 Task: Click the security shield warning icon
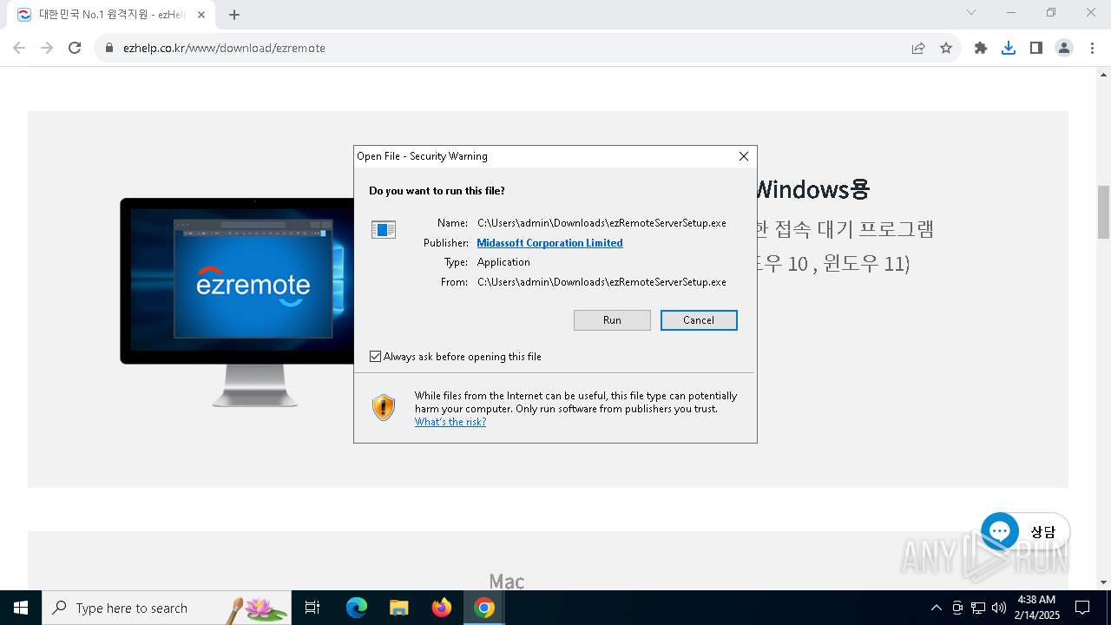384,407
